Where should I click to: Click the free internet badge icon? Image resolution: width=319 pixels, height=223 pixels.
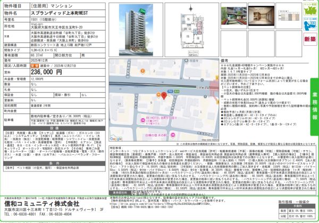[x=310, y=24]
